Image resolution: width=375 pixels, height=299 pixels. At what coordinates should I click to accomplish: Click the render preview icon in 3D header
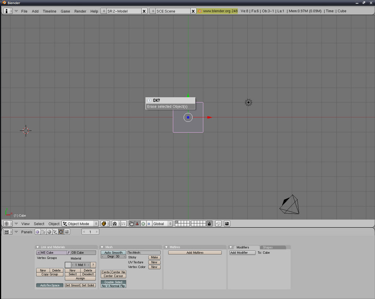point(227,224)
